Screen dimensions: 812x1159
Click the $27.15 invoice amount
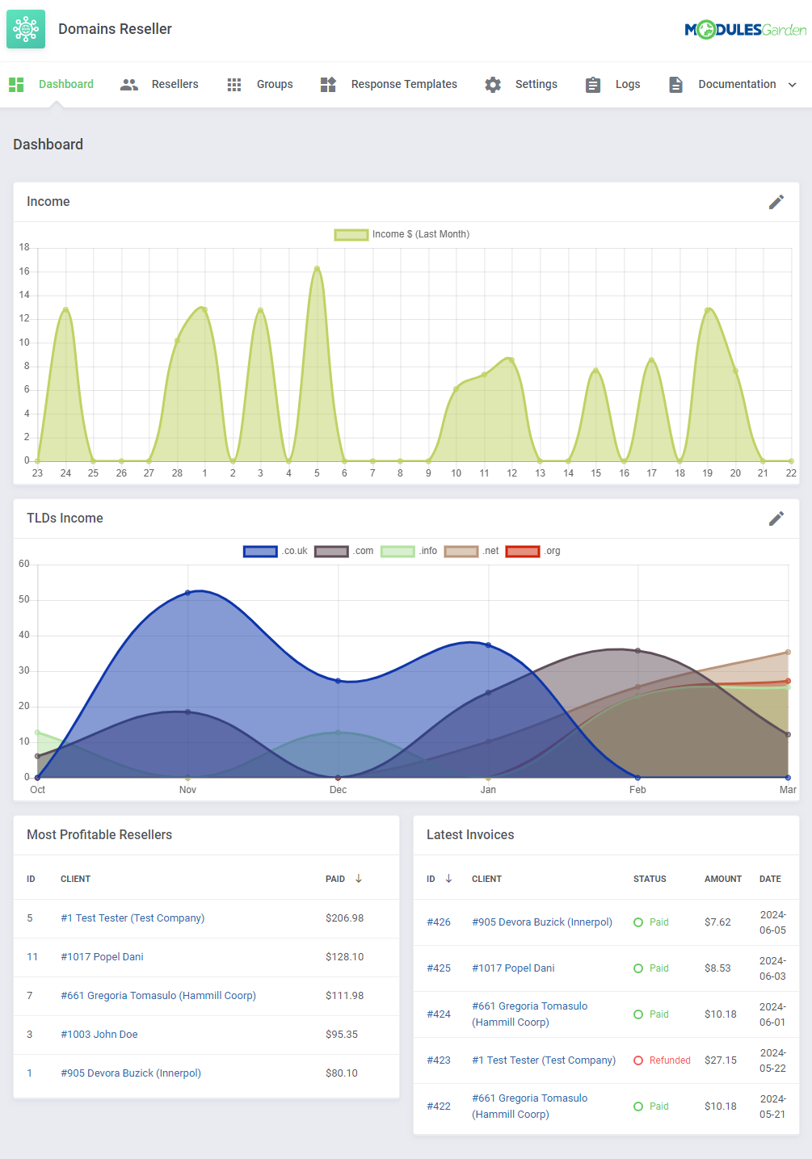(x=721, y=1060)
